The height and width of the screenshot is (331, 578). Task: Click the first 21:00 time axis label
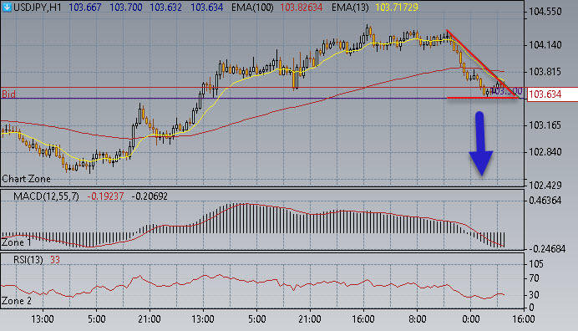(150, 318)
